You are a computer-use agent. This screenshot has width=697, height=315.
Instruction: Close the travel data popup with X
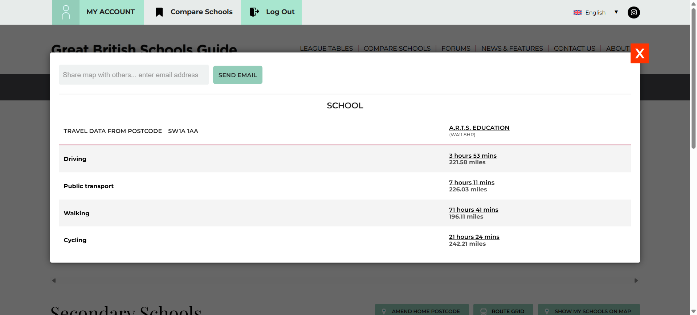point(640,53)
